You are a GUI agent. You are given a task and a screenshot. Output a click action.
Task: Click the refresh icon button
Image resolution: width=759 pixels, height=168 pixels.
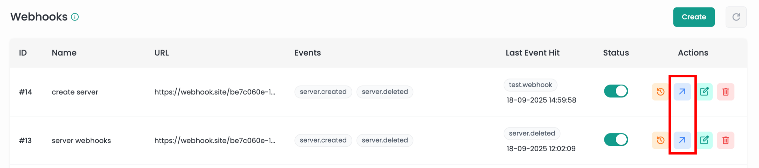click(736, 17)
